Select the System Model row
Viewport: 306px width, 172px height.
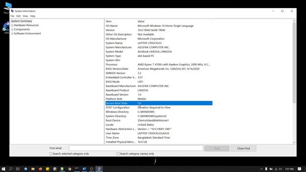[159, 52]
